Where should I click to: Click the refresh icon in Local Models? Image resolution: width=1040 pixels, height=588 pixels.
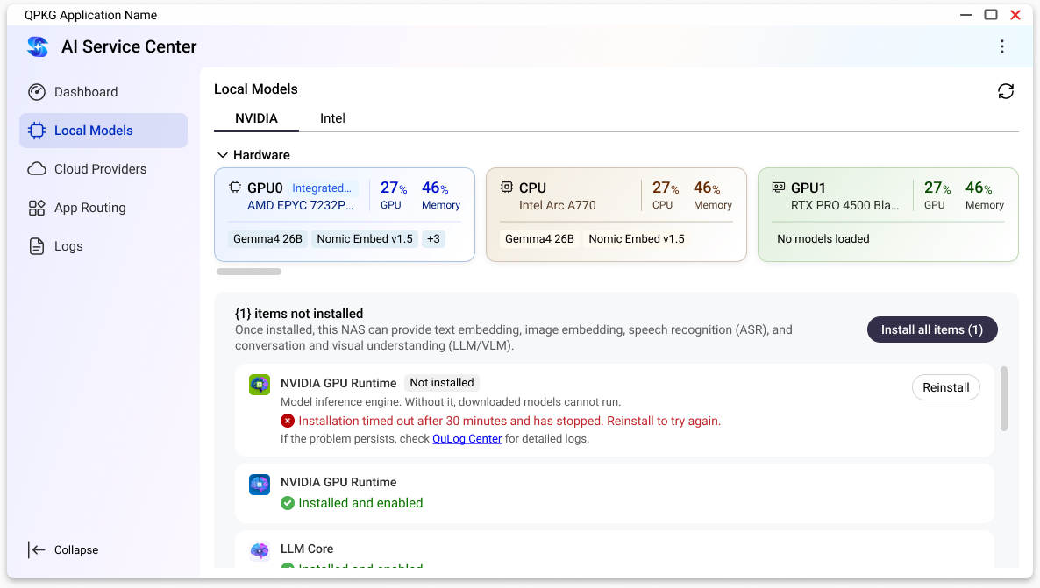pos(1006,91)
